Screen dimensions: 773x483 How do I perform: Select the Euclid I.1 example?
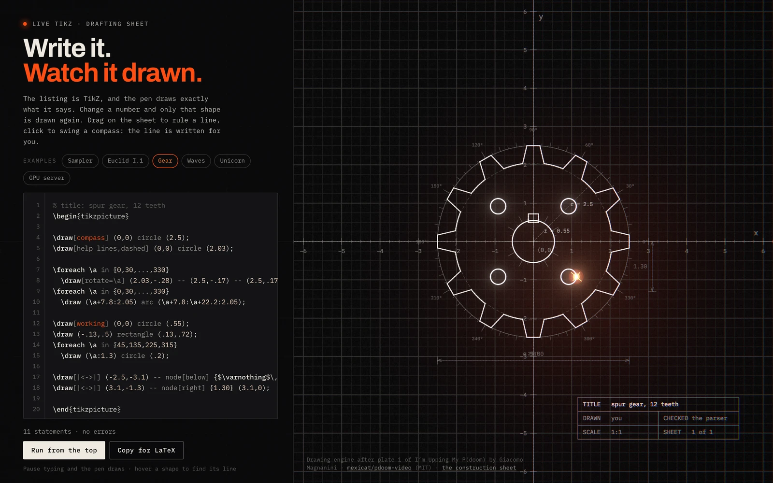click(x=126, y=161)
